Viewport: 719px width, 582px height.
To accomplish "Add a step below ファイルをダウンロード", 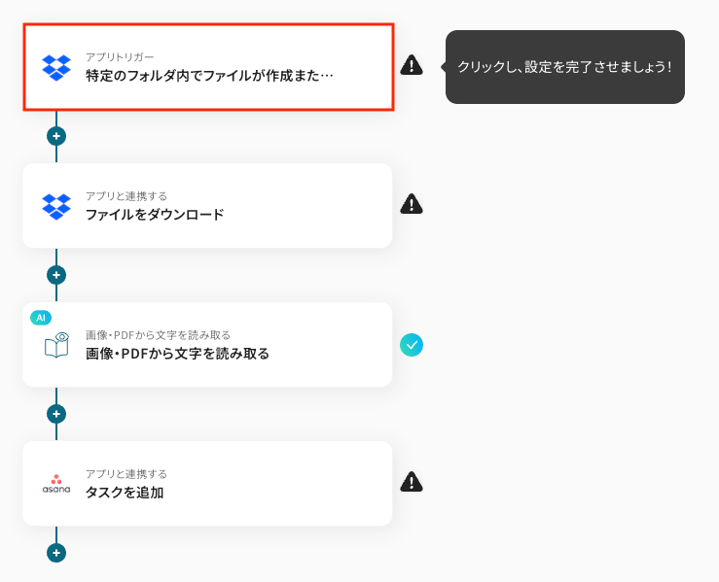I will [x=56, y=275].
